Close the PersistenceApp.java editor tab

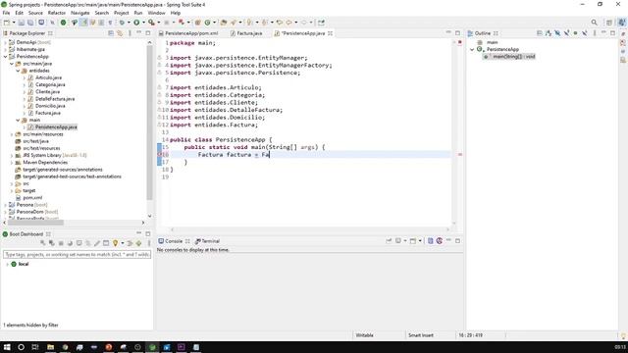pyautogui.click(x=330, y=33)
